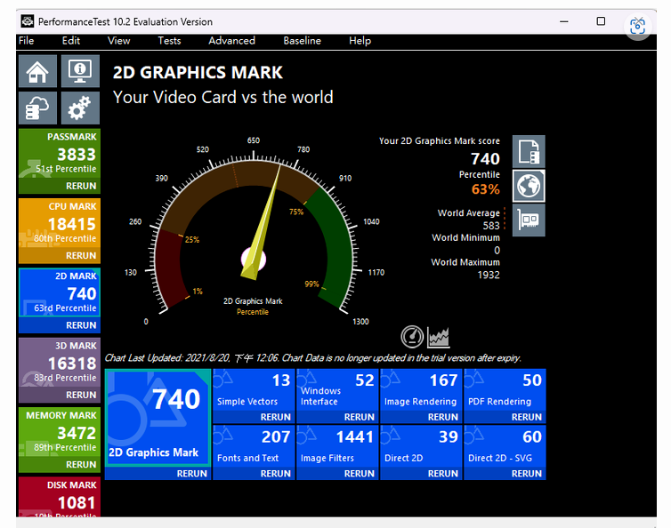This screenshot has height=528, width=671.
Task: Click the Windows Interface score 52 tile
Action: (337, 390)
